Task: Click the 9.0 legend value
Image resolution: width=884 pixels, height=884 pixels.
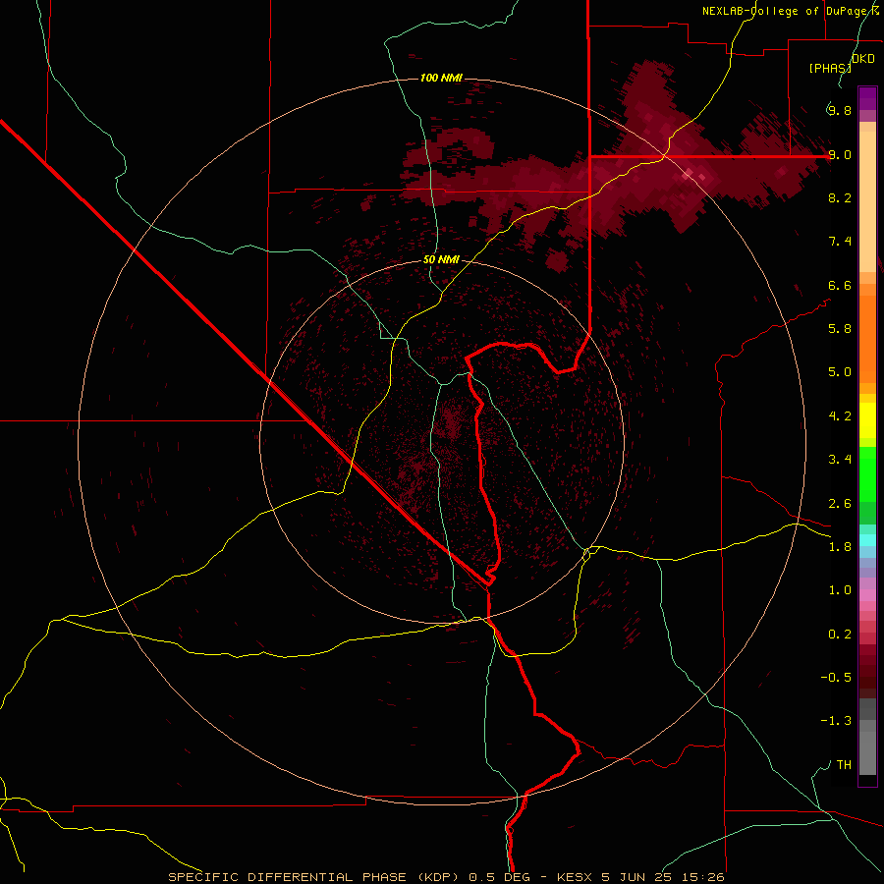Action: [x=840, y=154]
